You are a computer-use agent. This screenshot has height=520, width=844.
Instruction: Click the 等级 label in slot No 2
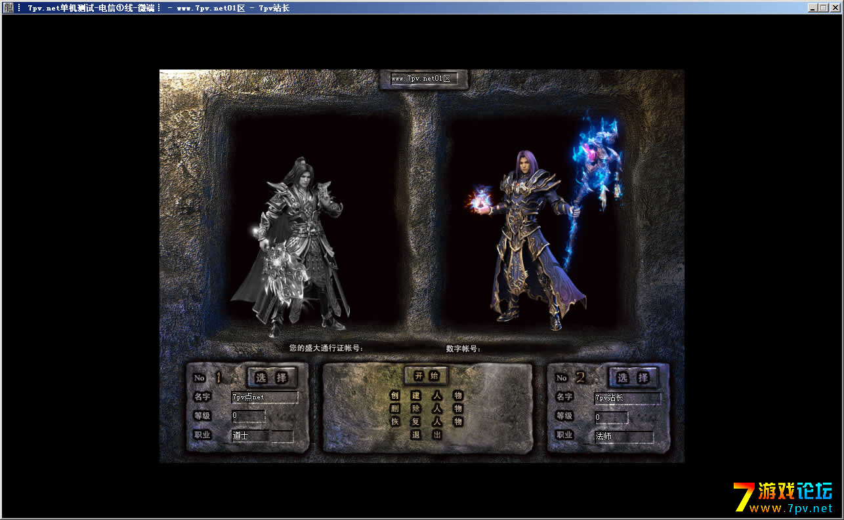coord(564,416)
